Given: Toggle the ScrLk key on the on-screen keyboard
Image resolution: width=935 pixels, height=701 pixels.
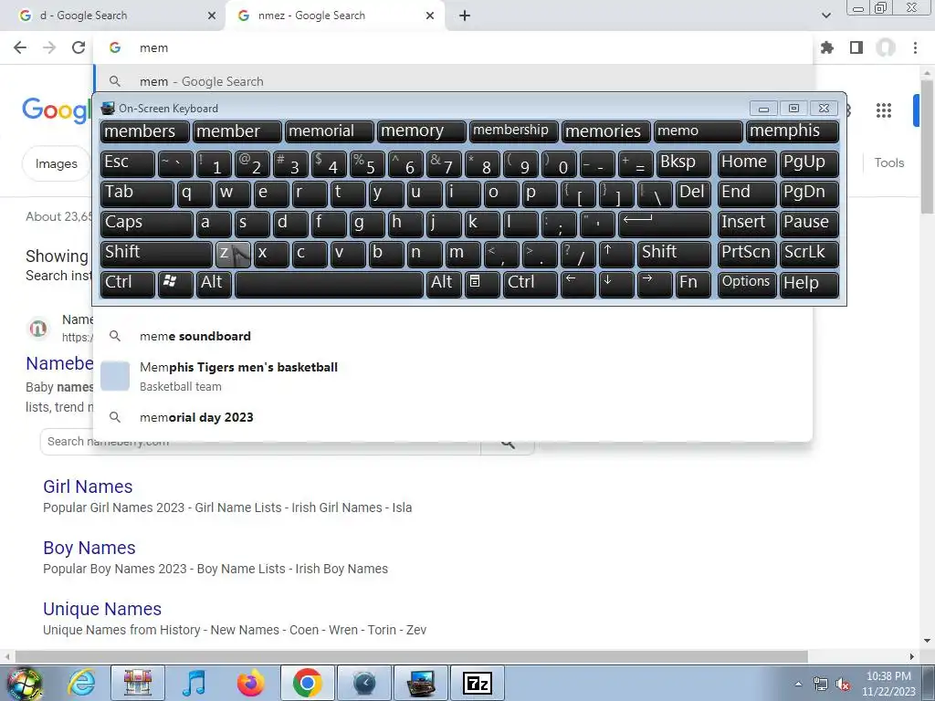Looking at the screenshot, I should (x=809, y=254).
